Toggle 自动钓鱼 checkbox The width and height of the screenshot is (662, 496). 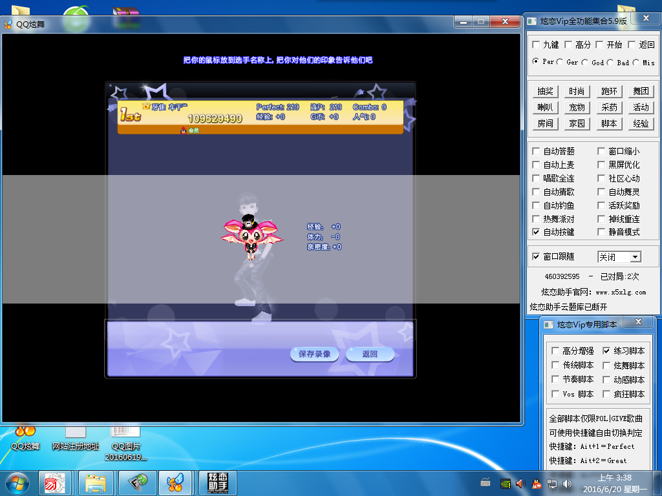tap(536, 205)
